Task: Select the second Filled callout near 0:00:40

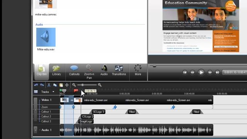Action: pos(196,112)
